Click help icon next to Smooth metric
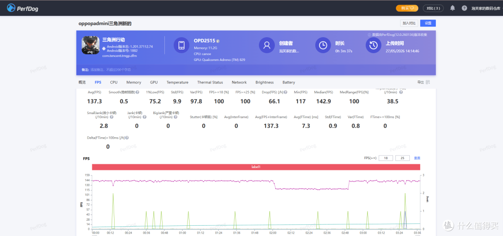The width and height of the screenshot is (503, 236). (137, 92)
